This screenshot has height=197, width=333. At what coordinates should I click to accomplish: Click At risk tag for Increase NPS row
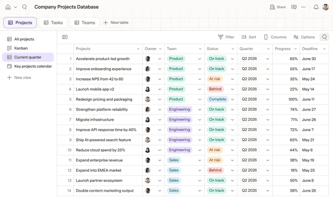pyautogui.click(x=214, y=79)
